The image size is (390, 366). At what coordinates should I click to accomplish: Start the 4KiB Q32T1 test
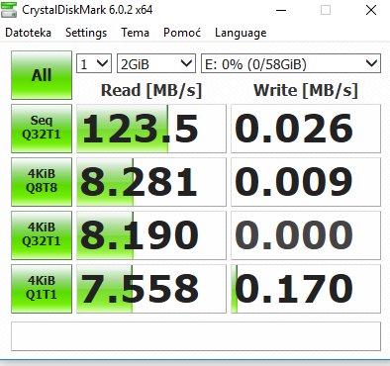(42, 235)
